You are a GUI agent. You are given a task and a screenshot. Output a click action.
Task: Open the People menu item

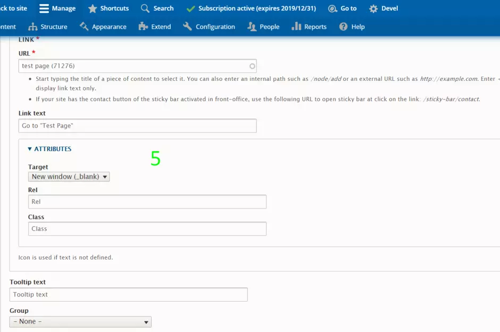pos(263,27)
